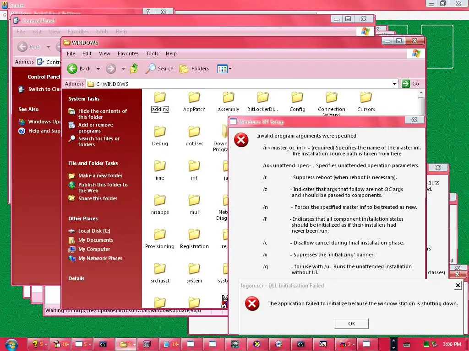Select the srchasst folder
This screenshot has width=469, height=351.
pyautogui.click(x=160, y=273)
